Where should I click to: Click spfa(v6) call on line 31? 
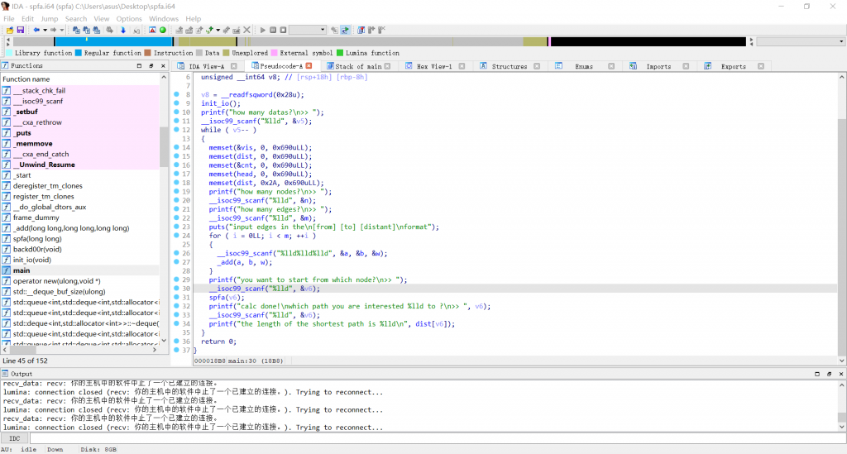[227, 298]
